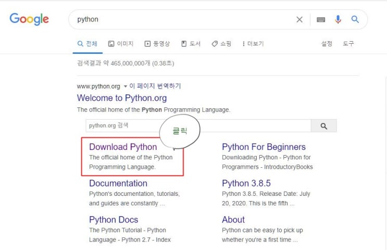Focus the main Google search box

coord(183,19)
